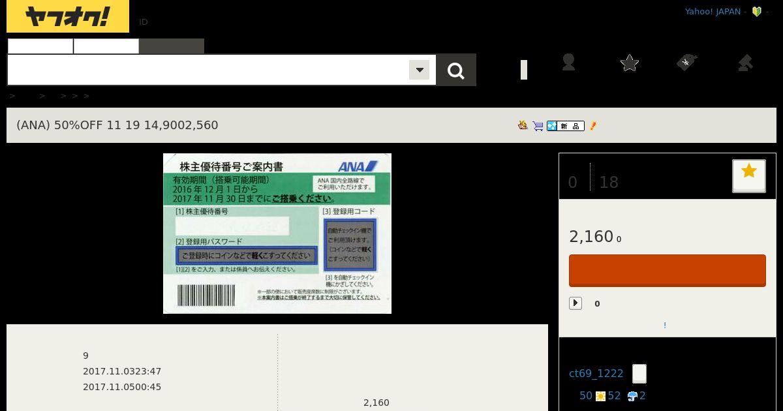Click the small arrow button below bid
Image resolution: width=783 pixels, height=411 pixels.
pyautogui.click(x=576, y=303)
